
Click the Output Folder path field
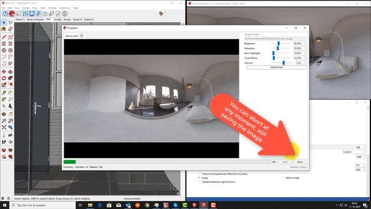click(x=269, y=39)
